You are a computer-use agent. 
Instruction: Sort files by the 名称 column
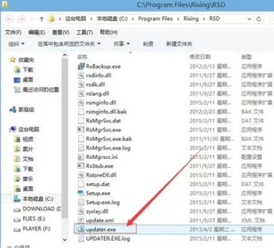pos(82,57)
